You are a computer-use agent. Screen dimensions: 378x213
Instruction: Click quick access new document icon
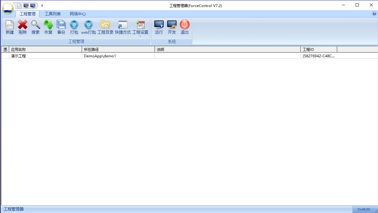click(19, 6)
